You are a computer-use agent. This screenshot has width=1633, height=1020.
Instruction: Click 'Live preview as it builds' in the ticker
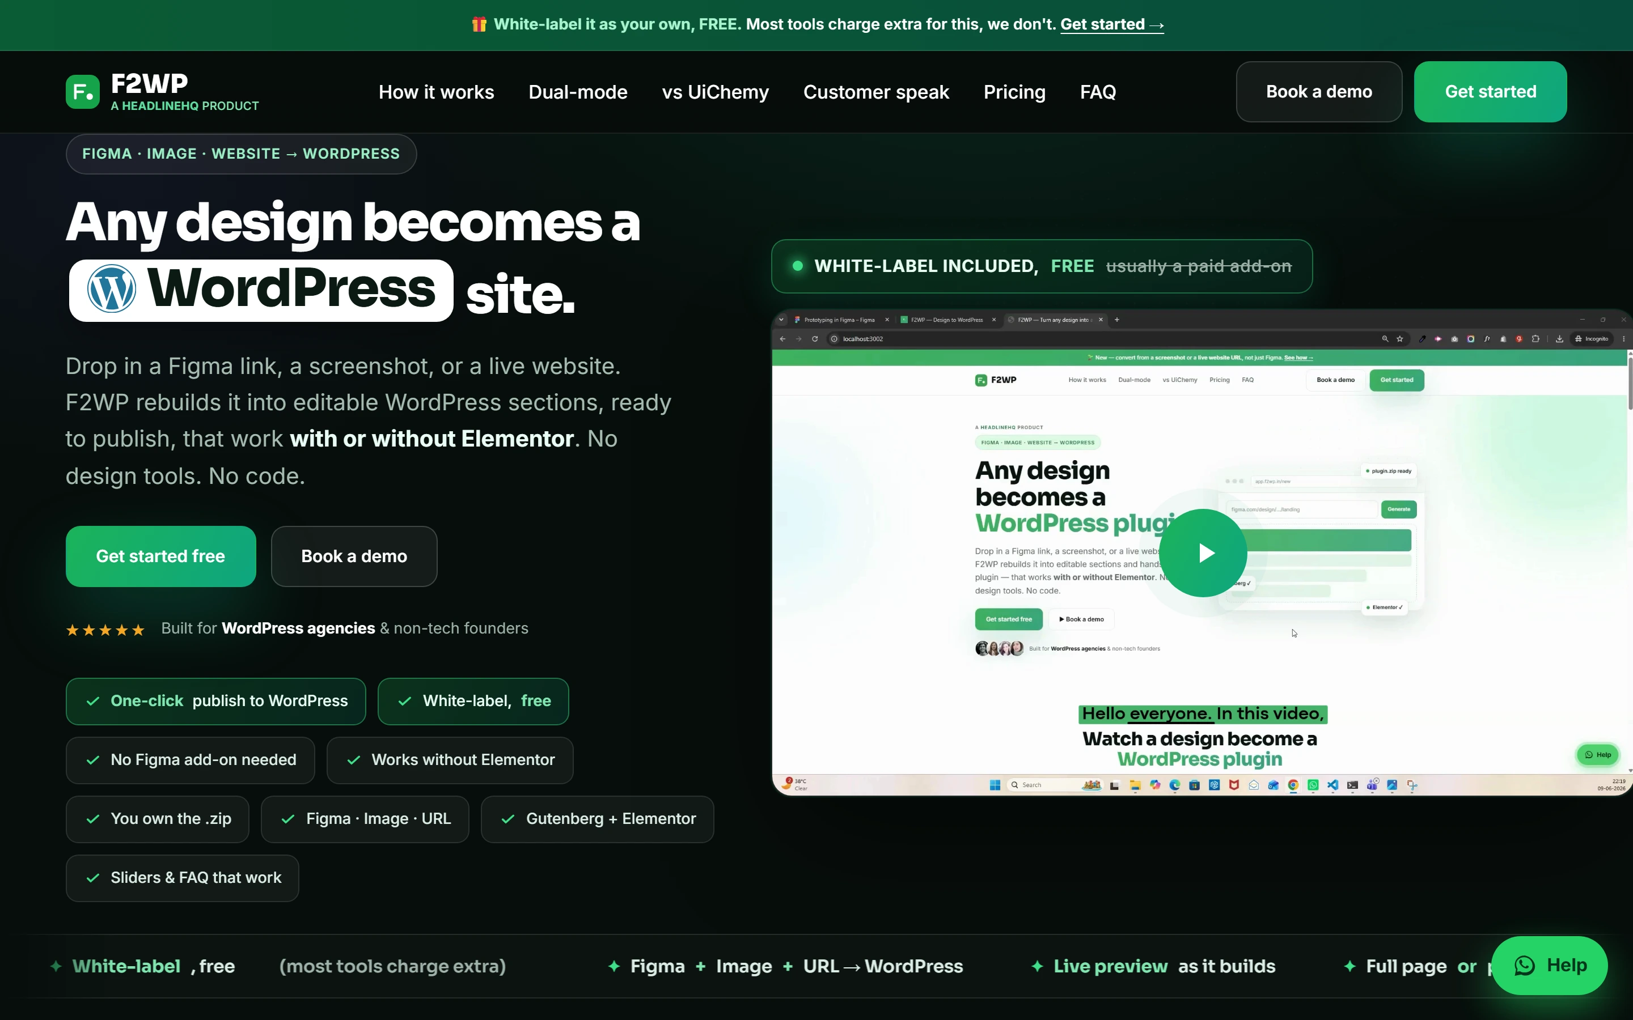[1164, 966]
